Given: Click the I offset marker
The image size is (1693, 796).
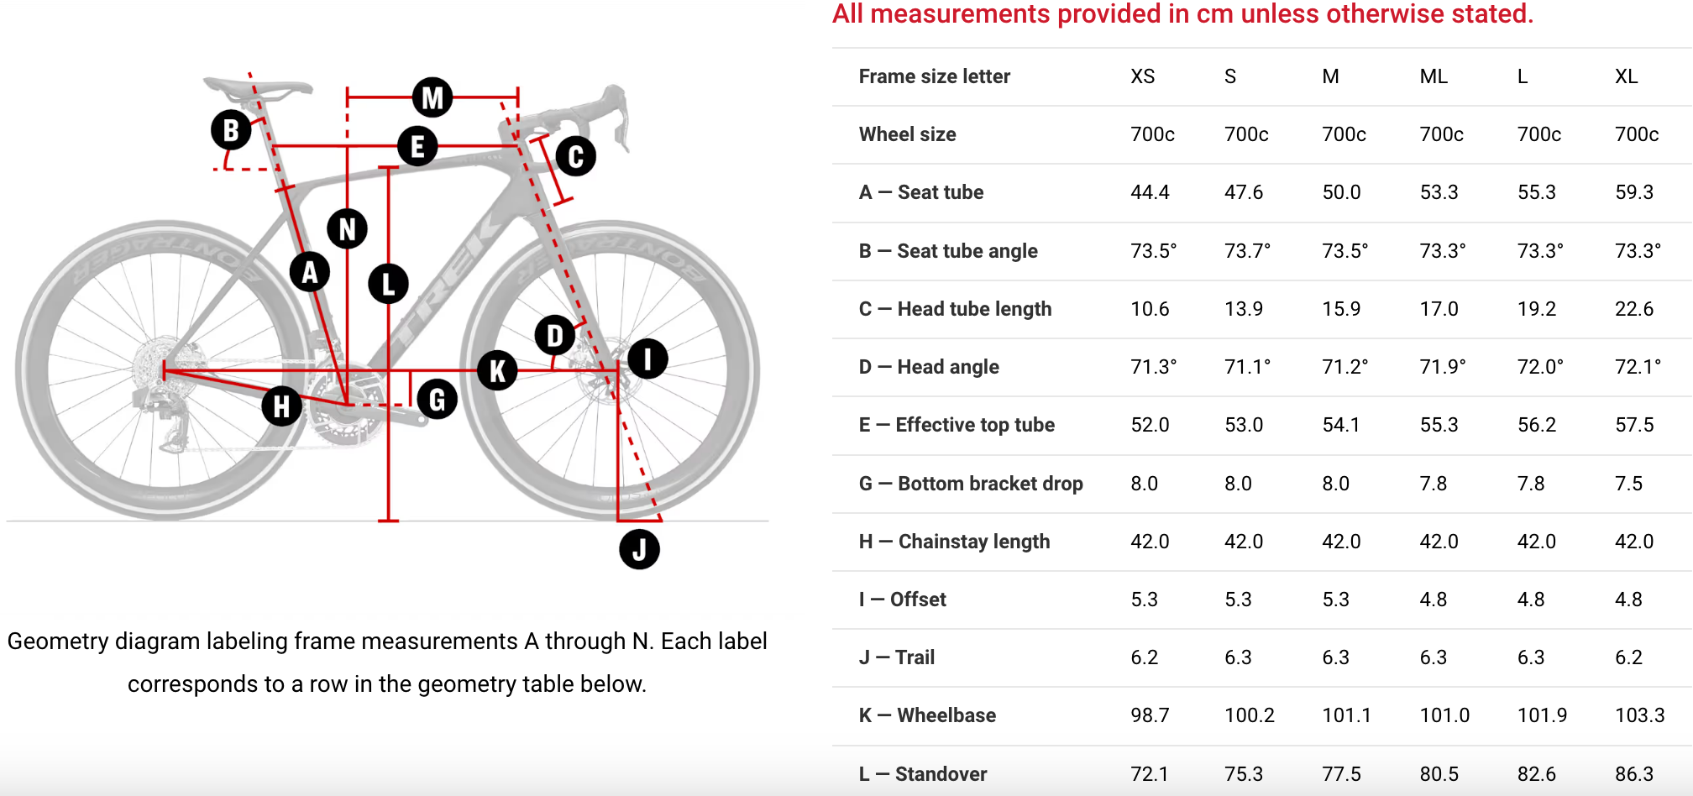Looking at the screenshot, I should pos(647,359).
